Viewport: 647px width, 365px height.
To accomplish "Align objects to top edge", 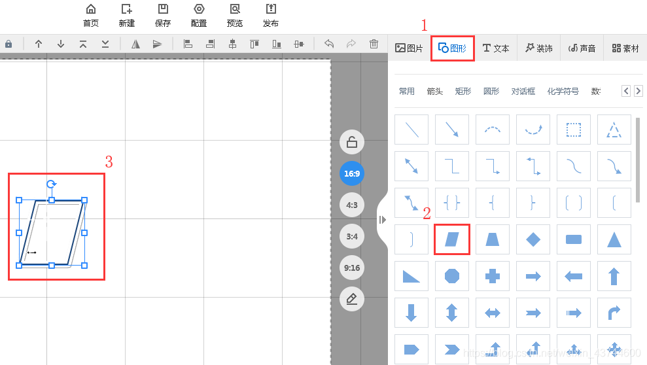I will click(x=254, y=44).
